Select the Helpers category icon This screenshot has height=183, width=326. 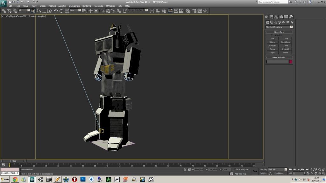pyautogui.click(x=284, y=23)
